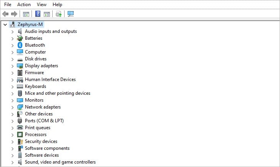This screenshot has height=167, width=280.
Task: Click the Software components icon
Action: pyautogui.click(x=20, y=148)
